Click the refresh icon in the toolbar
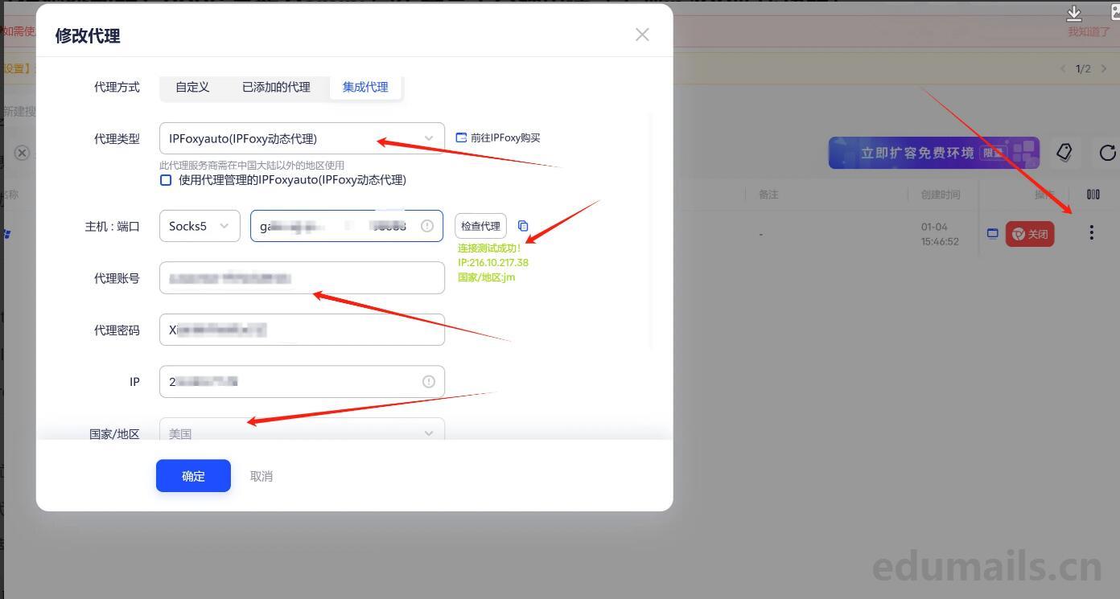Image resolution: width=1120 pixels, height=599 pixels. tap(1108, 153)
